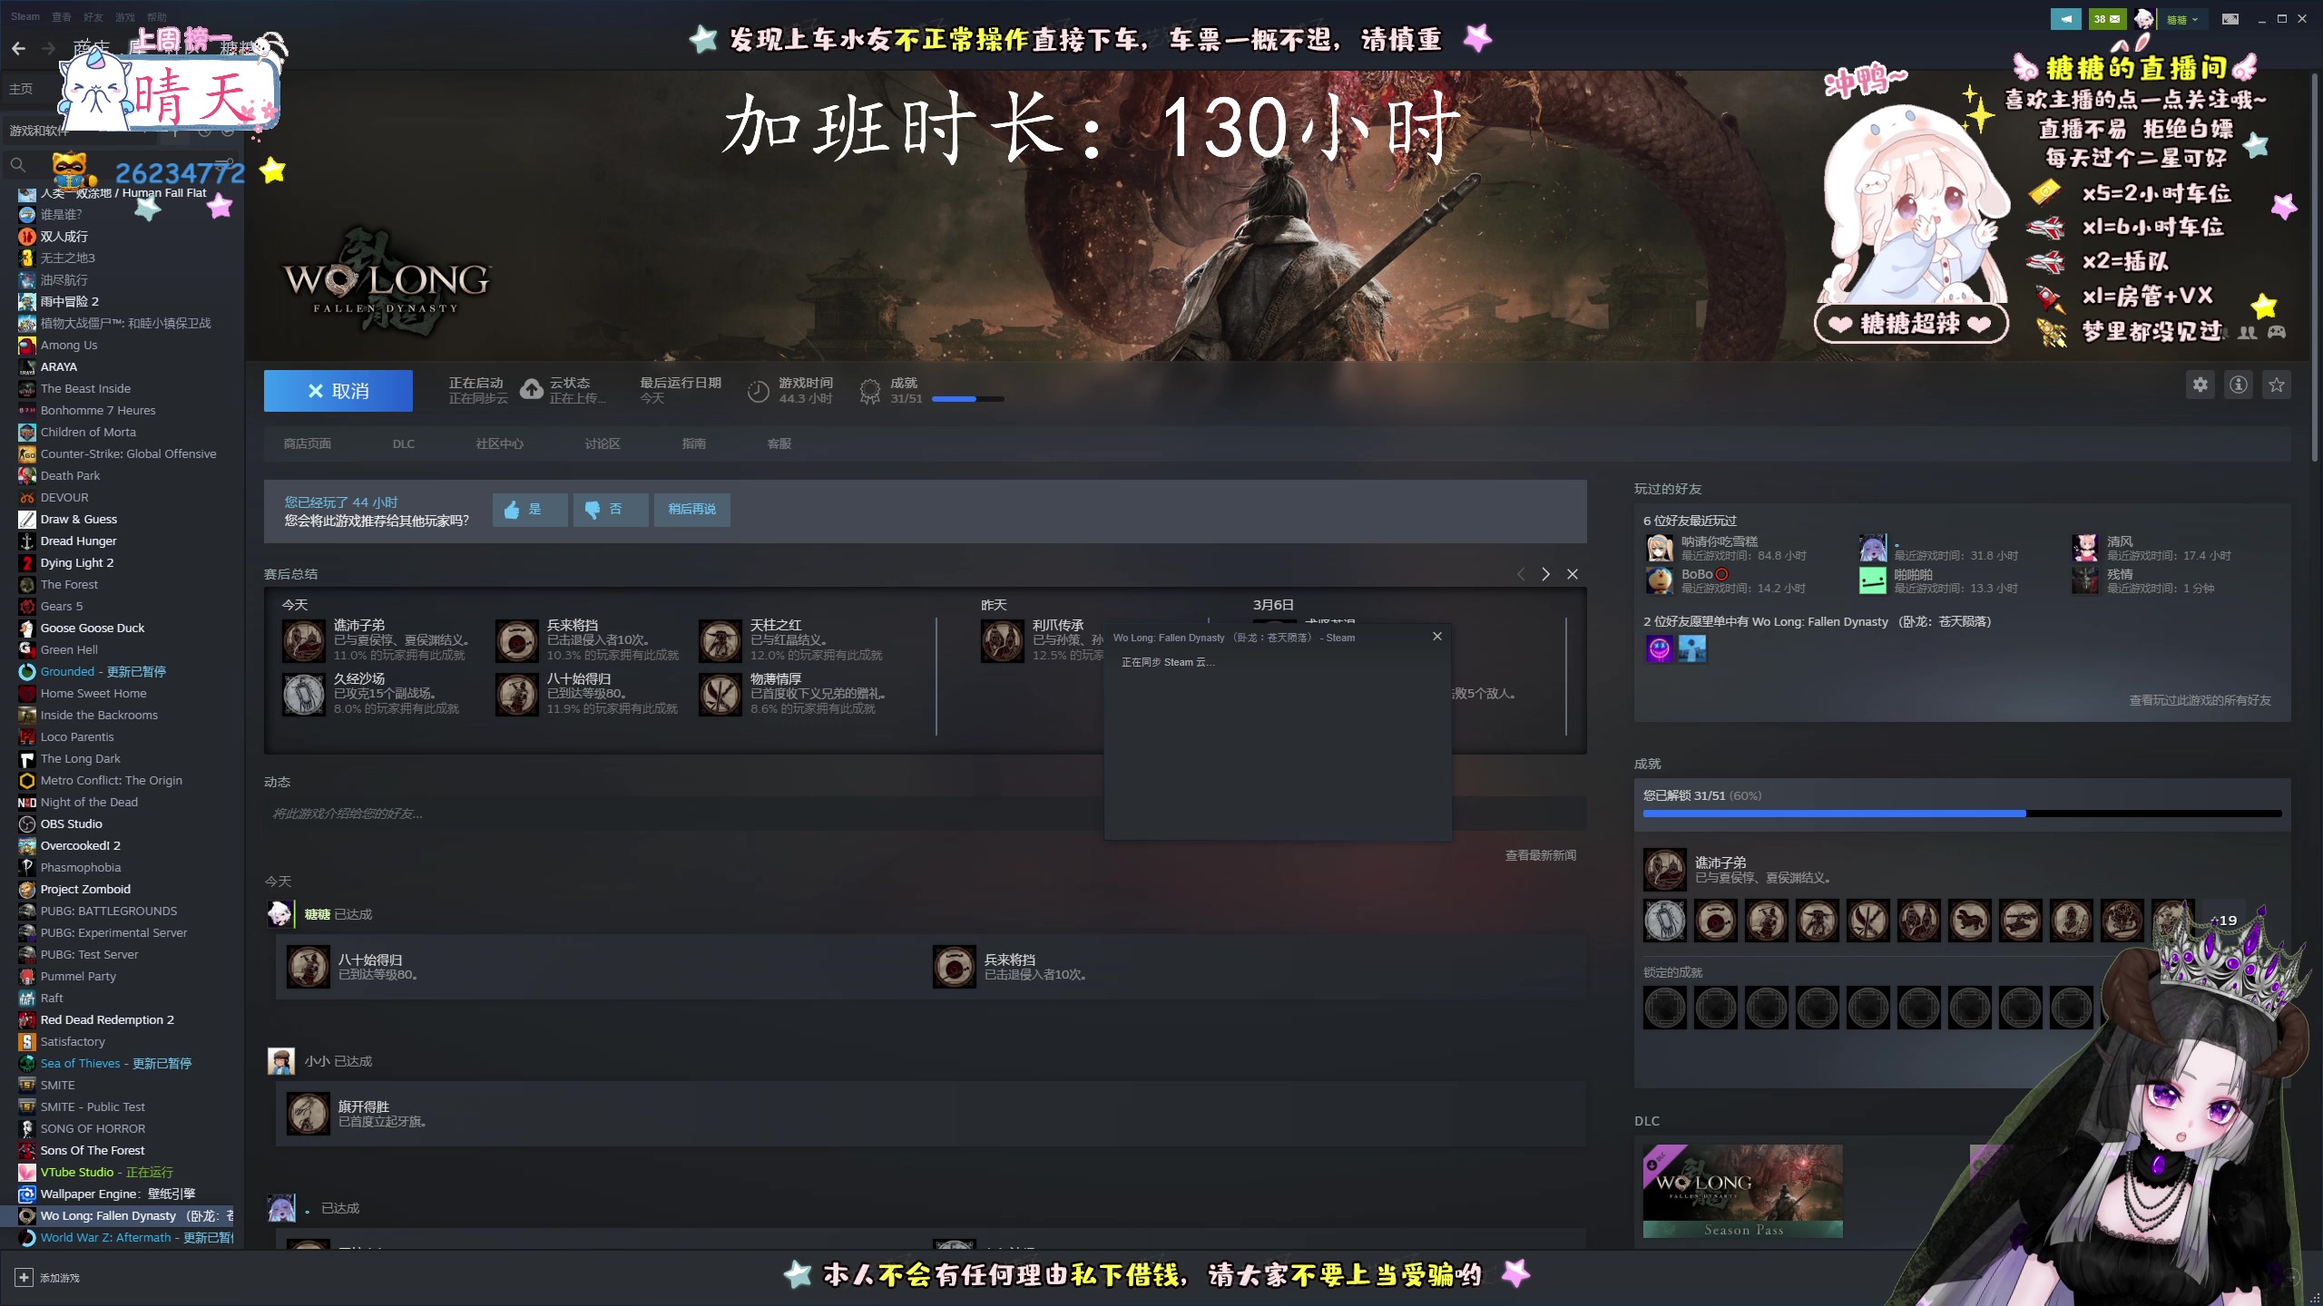Screen dimensions: 2323x1306
Task: Click the 久经沙场 achievement icon
Action: (x=304, y=695)
